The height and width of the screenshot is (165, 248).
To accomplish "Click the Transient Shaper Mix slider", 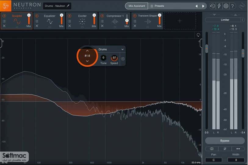I will click(160, 19).
